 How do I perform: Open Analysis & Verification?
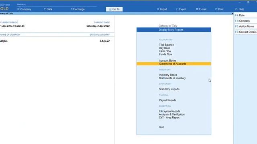[x=171, y=114]
